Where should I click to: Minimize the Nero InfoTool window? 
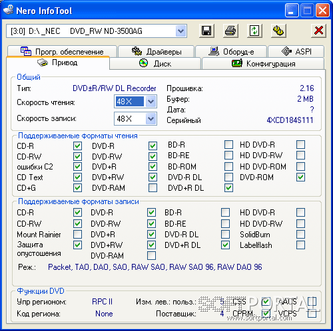tap(292, 11)
